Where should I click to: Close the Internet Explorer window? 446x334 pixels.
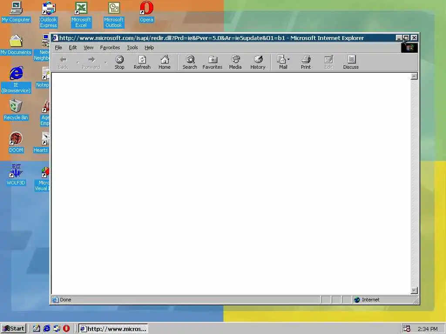click(414, 38)
